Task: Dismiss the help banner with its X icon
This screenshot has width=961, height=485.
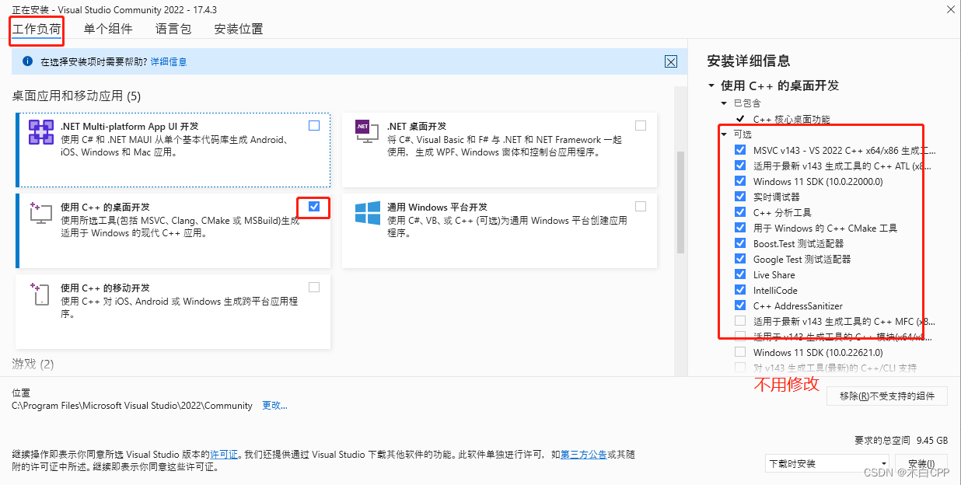Action: tap(671, 61)
